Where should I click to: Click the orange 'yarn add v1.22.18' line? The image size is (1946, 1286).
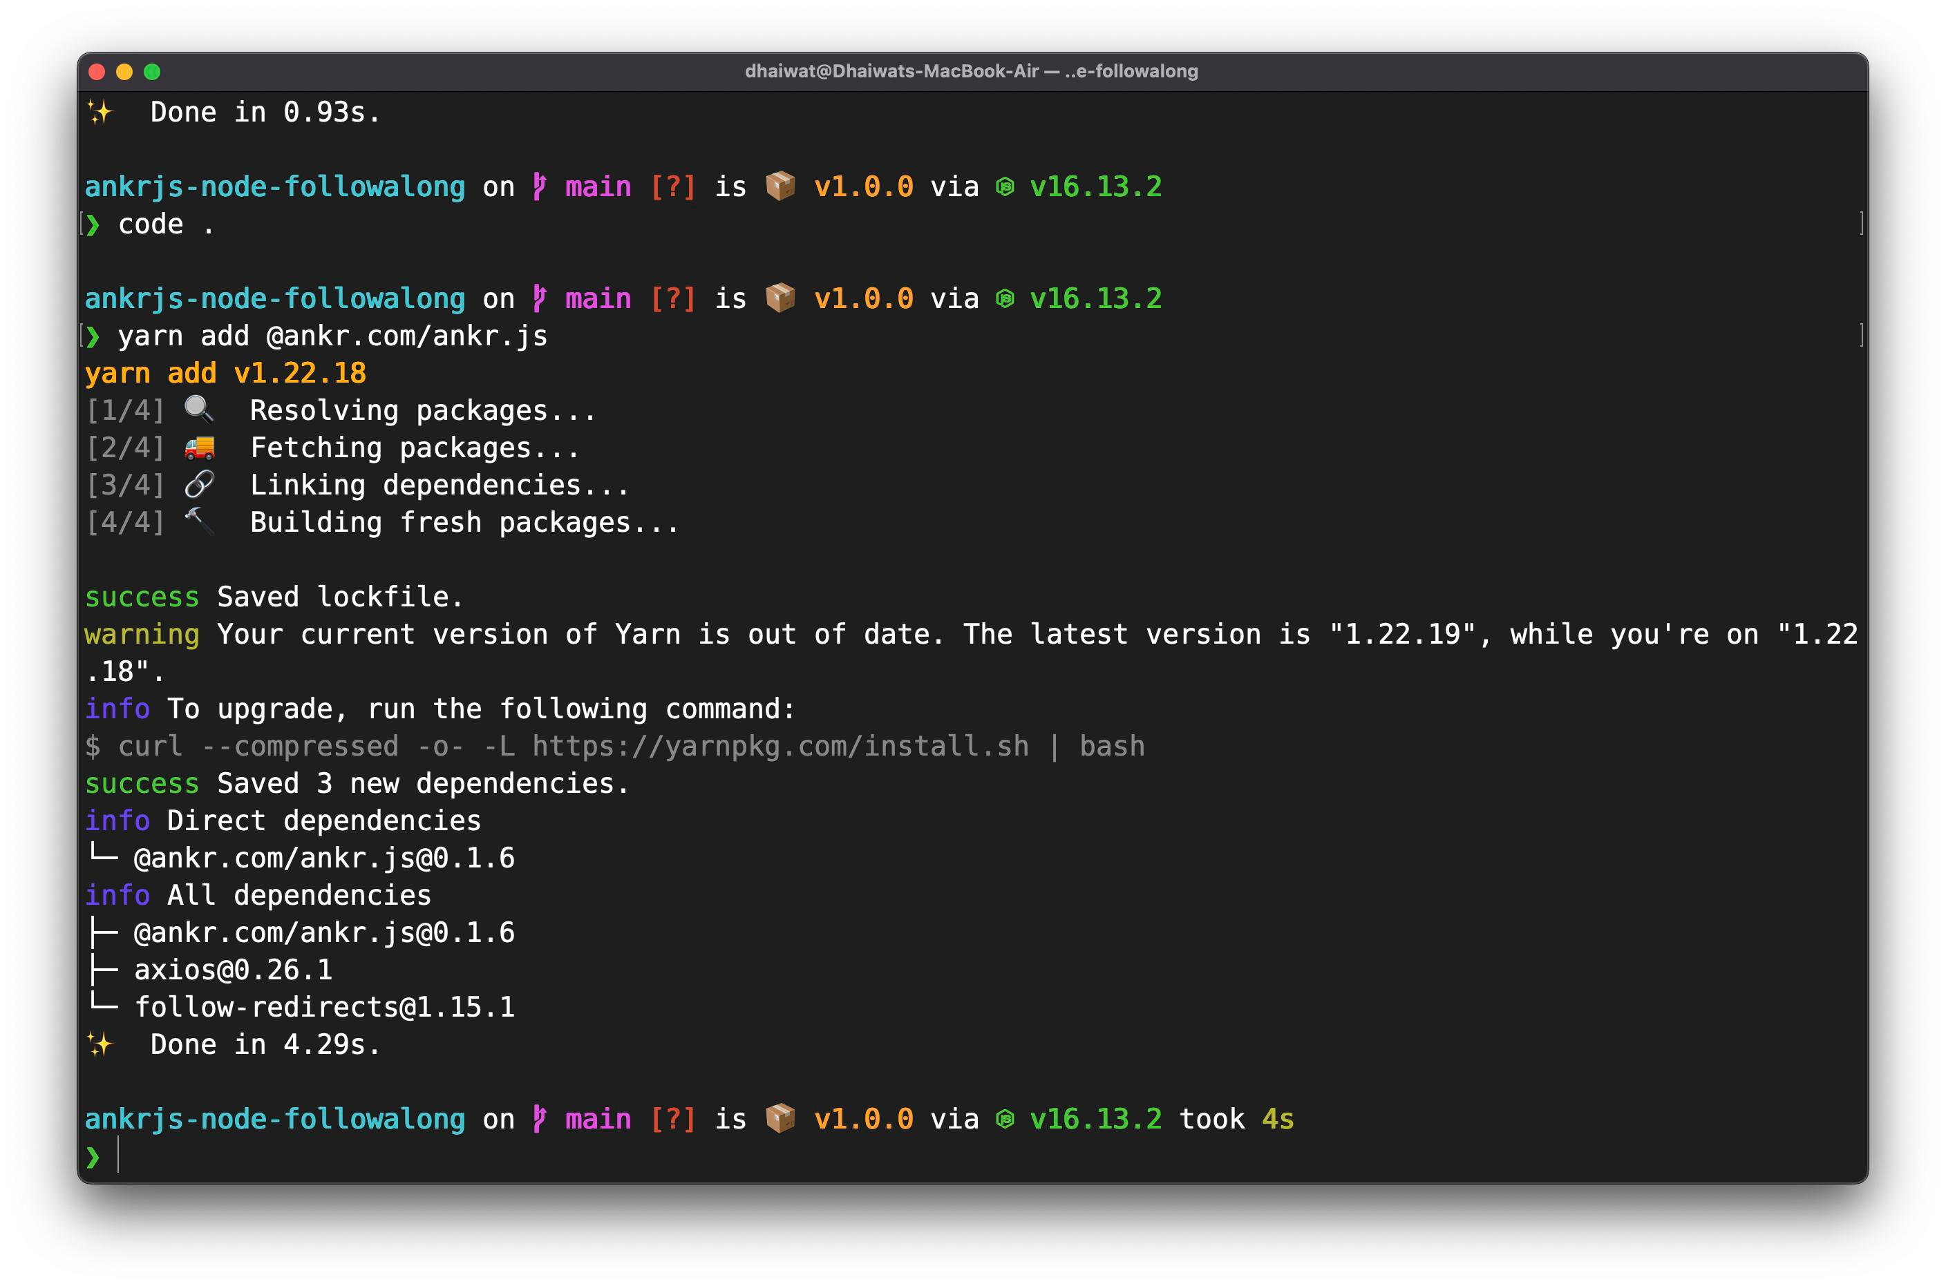tap(225, 373)
